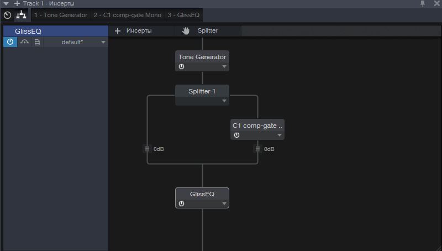442x251 pixels.
Task: Click the left branch 0dB value
Action: point(159,149)
